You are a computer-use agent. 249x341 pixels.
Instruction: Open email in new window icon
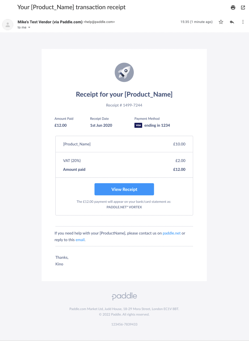click(x=243, y=7)
